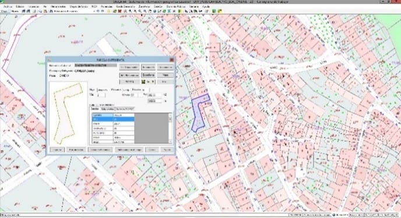Close the Parcela Catastral dialog
The image size is (401, 218).
tap(172, 60)
